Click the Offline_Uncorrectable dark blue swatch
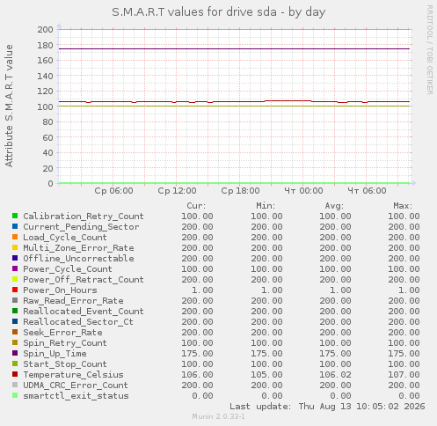The width and height of the screenshot is (437, 426). pos(15,258)
